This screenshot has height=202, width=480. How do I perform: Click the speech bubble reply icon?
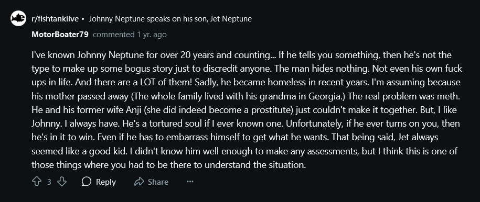pyautogui.click(x=87, y=182)
